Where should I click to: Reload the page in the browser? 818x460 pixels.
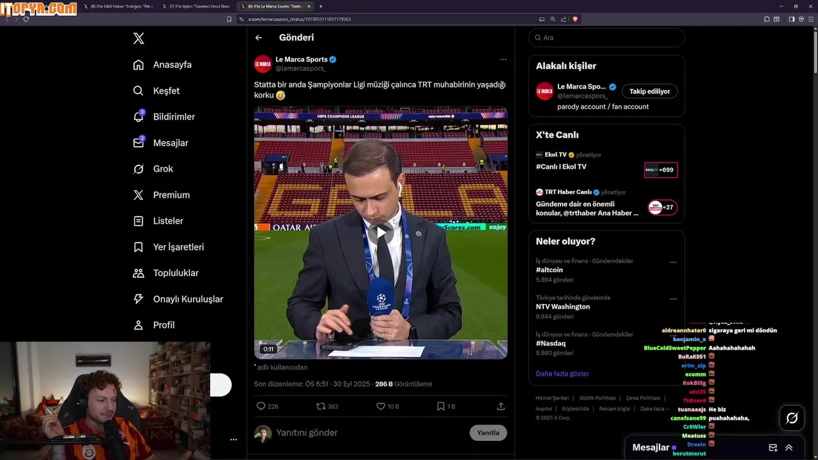click(26, 19)
